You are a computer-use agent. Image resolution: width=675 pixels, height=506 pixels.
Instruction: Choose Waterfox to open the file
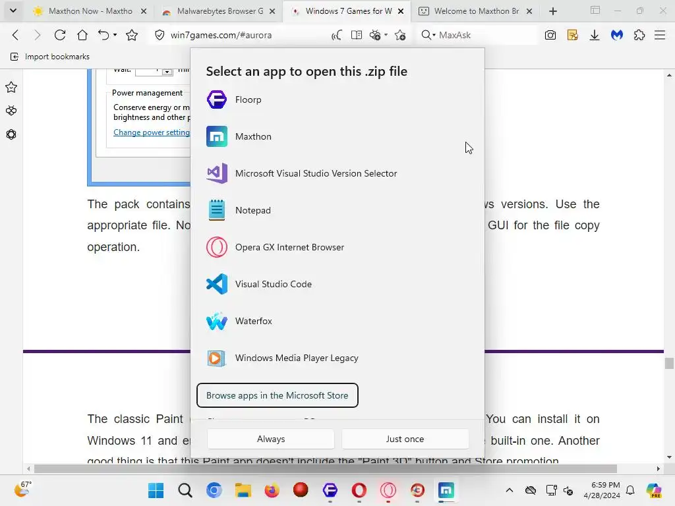click(337, 321)
